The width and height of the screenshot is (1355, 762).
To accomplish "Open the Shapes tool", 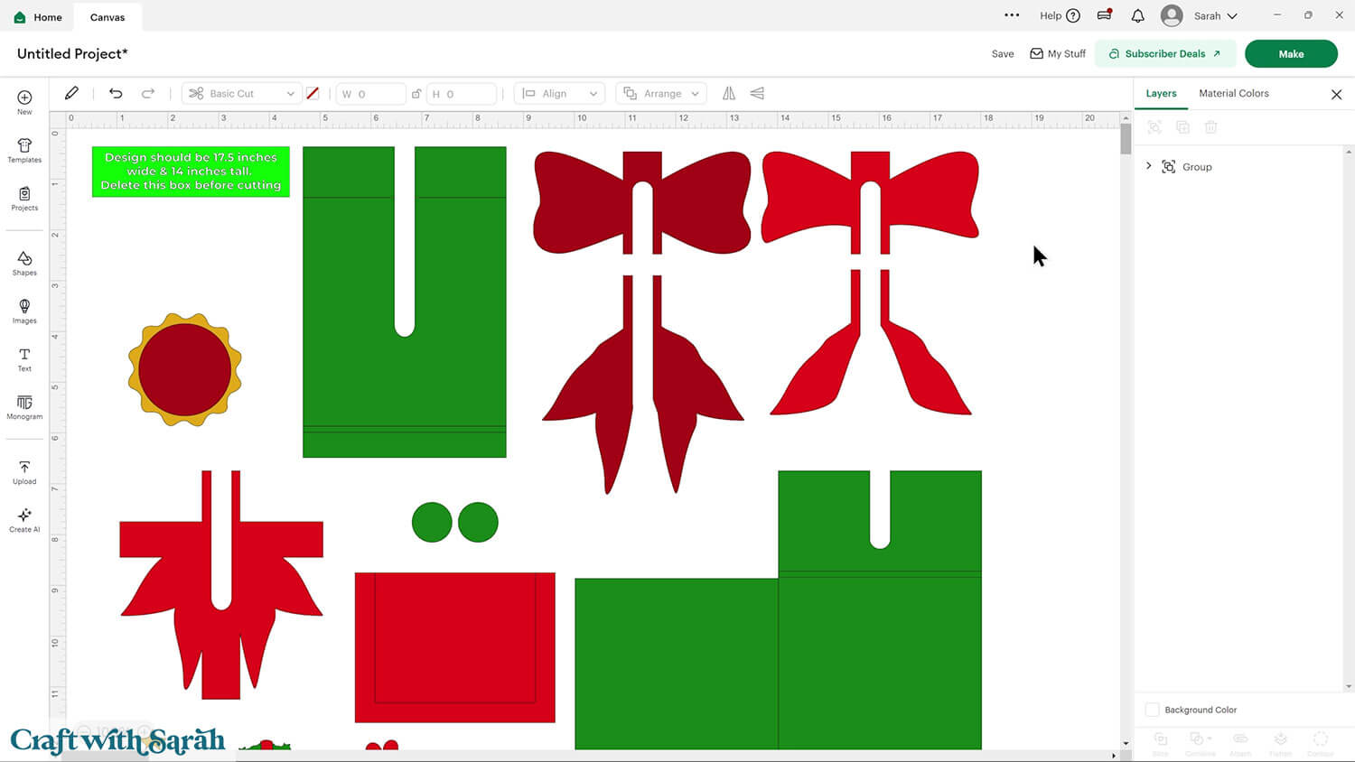I will point(24,264).
